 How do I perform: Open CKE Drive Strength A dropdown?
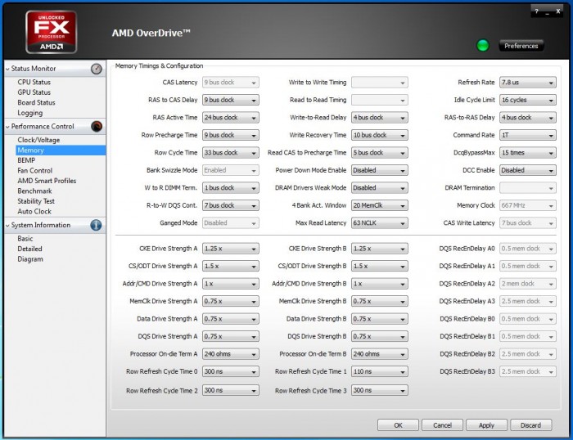(231, 249)
